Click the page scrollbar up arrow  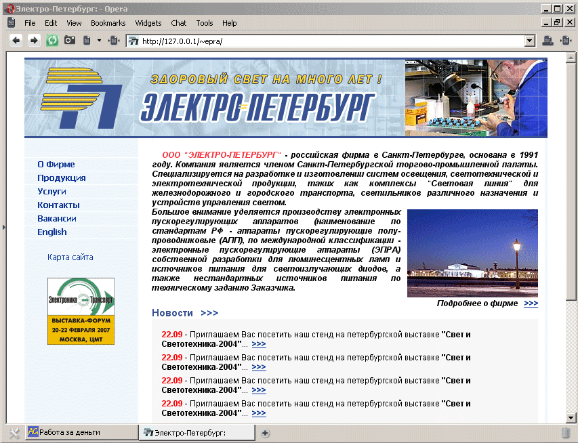click(x=571, y=57)
